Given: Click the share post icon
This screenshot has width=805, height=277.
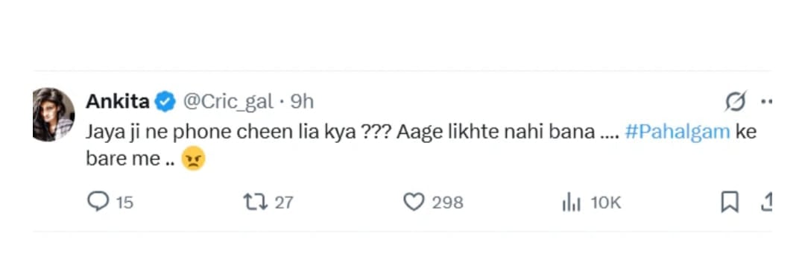Looking at the screenshot, I should (x=766, y=202).
